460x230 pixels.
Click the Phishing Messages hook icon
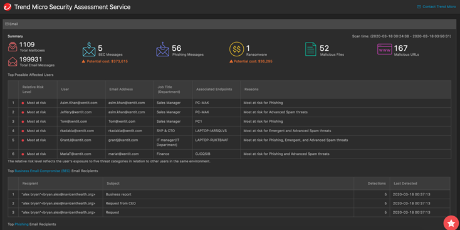[162, 49]
